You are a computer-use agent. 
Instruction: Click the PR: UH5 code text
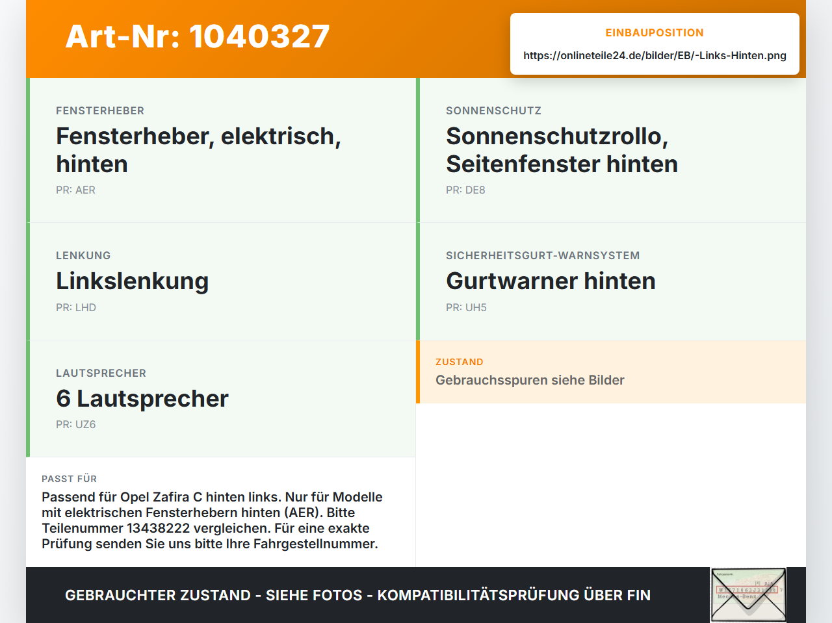tap(466, 307)
